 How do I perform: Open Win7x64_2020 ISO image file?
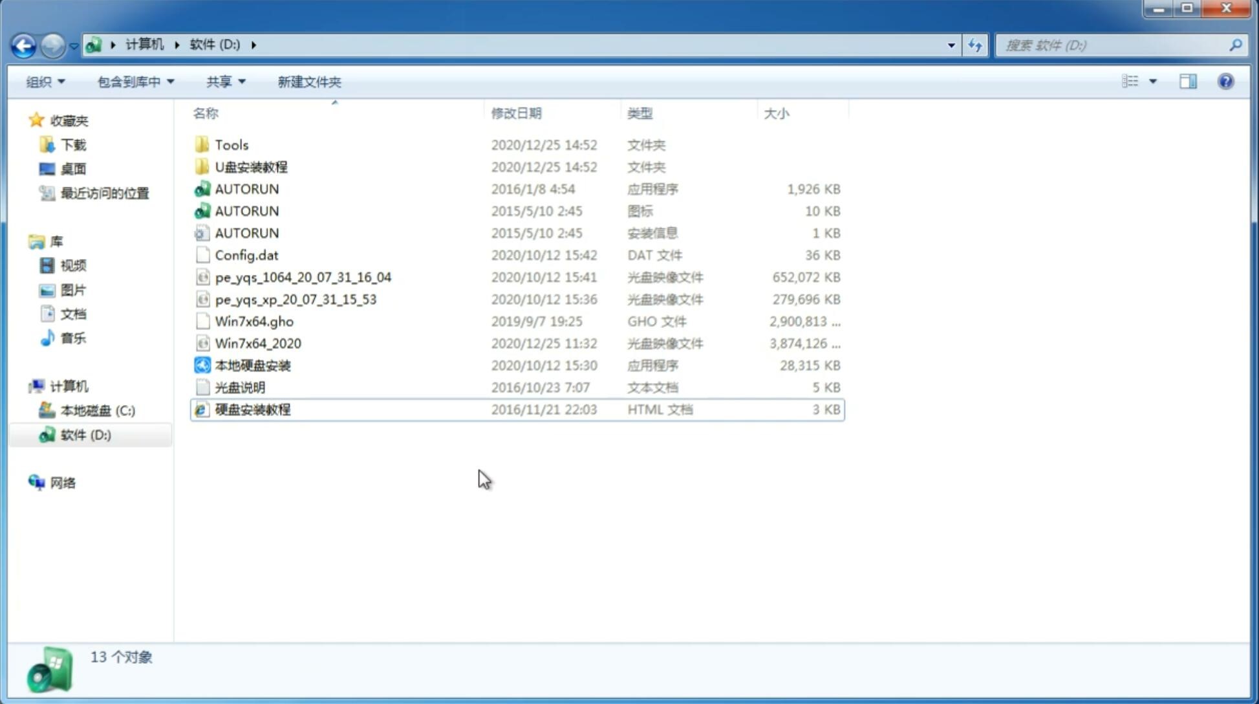257,344
